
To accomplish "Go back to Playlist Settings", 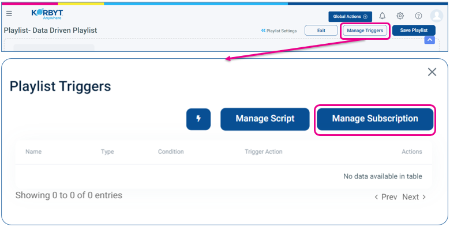I will 279,31.
